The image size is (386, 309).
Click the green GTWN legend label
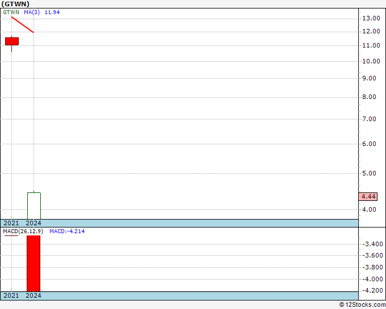point(11,12)
